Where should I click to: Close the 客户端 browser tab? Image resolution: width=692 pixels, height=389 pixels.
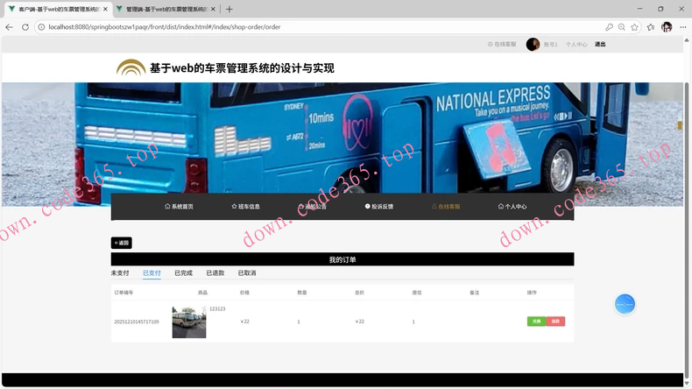tap(105, 9)
